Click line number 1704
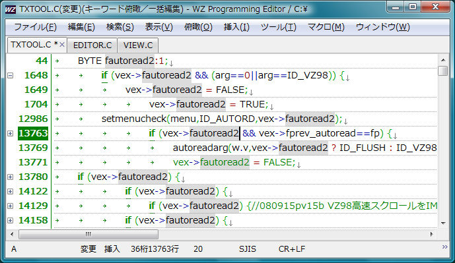455x263 pixels. click(36, 104)
